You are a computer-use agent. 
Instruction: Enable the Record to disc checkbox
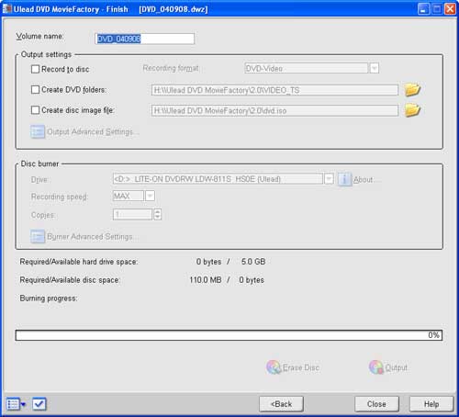[x=35, y=69]
